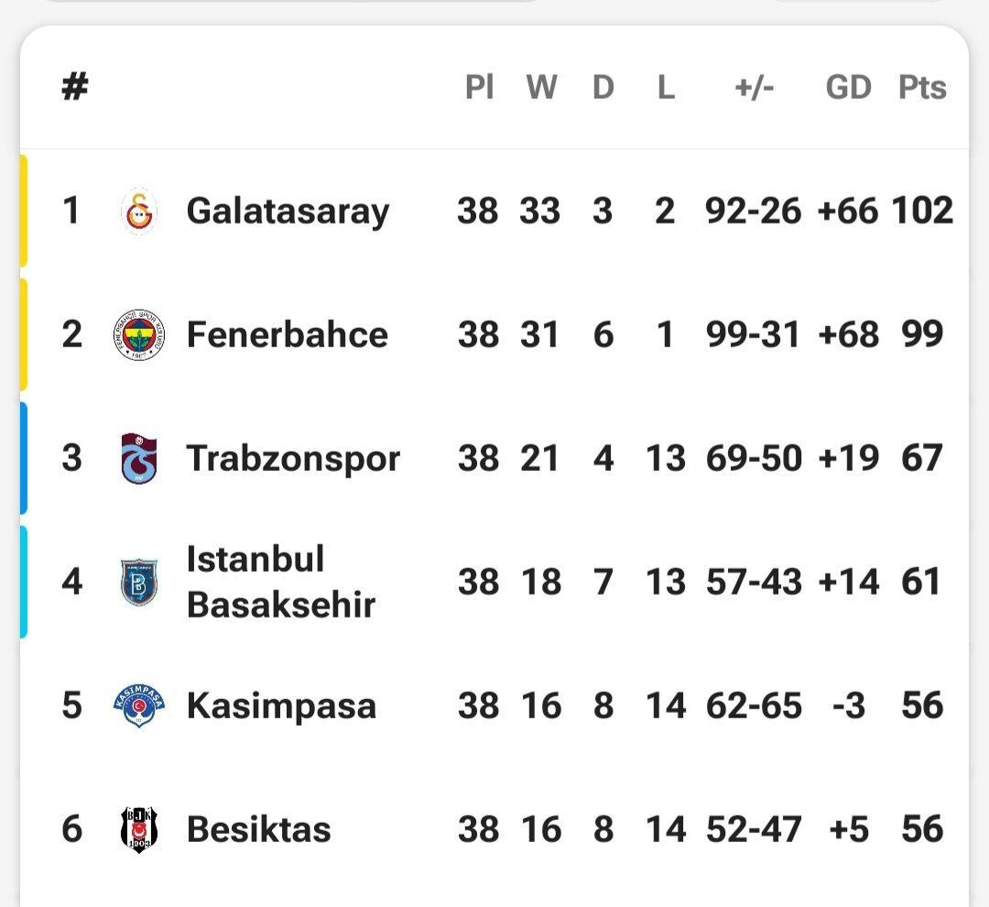Sort table by GD column header

pyautogui.click(x=848, y=88)
